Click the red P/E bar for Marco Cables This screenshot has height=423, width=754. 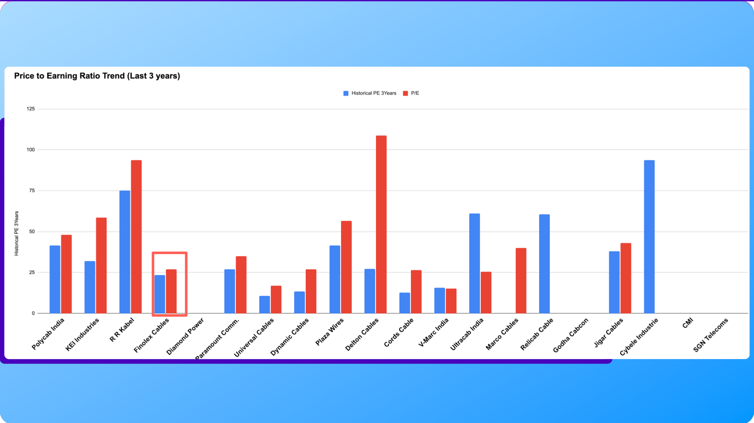pos(521,281)
